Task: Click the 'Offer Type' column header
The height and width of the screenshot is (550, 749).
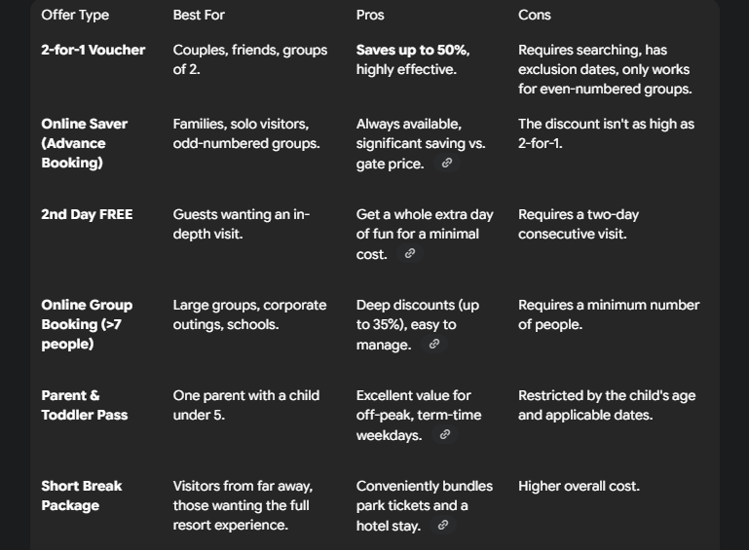Action: [x=75, y=15]
